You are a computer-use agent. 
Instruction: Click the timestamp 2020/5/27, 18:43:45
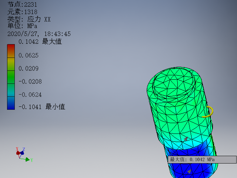click(39, 34)
